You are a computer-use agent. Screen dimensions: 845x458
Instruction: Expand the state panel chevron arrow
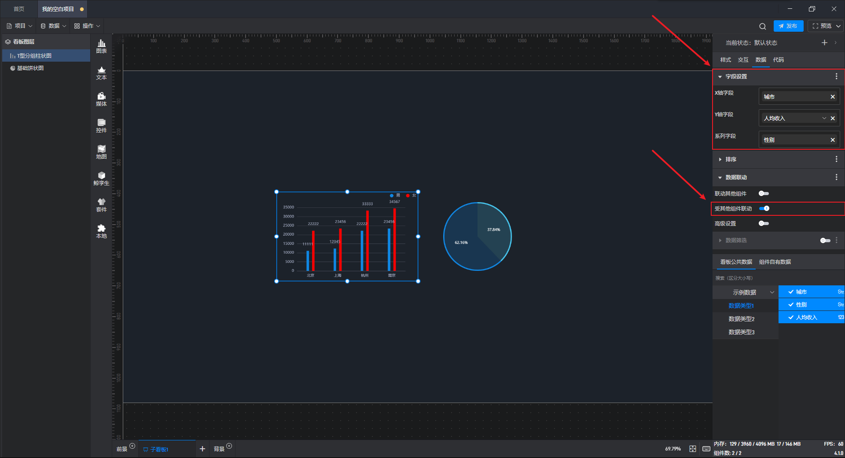coord(836,43)
